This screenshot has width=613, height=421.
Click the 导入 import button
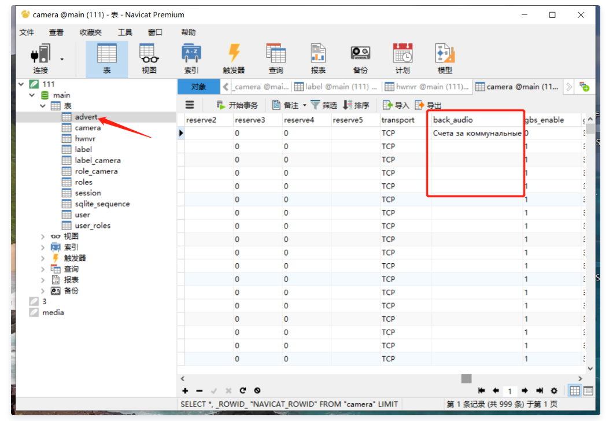tap(396, 105)
